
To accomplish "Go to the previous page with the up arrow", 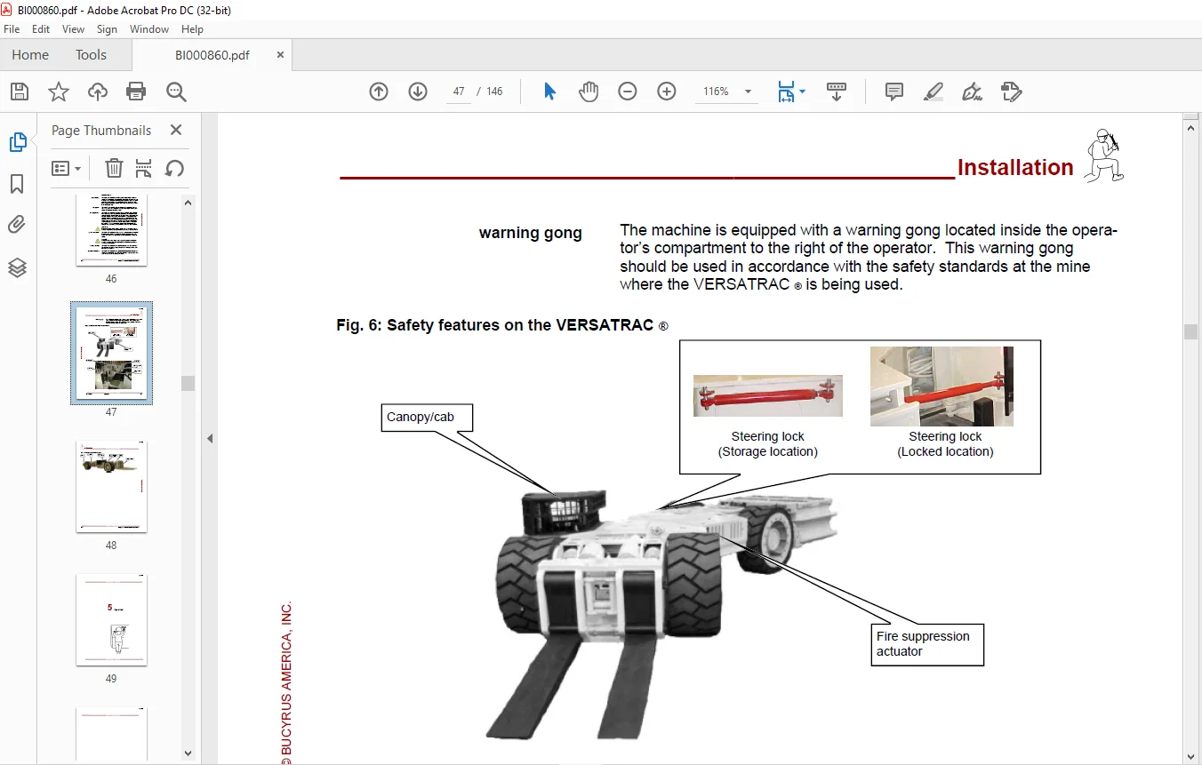I will (x=379, y=92).
